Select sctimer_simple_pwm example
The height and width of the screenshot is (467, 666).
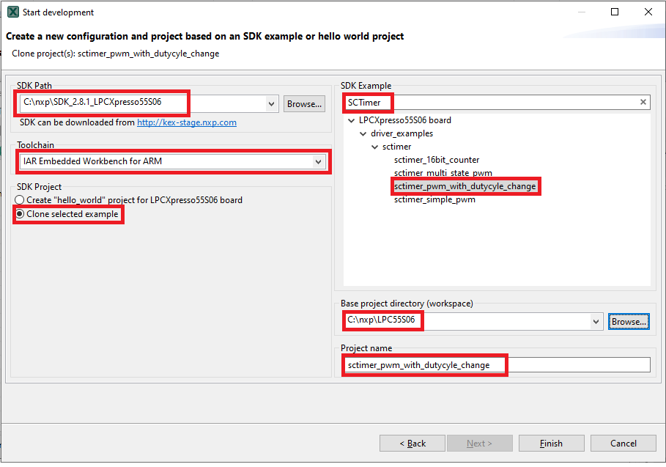[x=434, y=199]
